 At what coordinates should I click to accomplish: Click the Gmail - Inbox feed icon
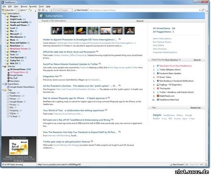tap(158, 77)
